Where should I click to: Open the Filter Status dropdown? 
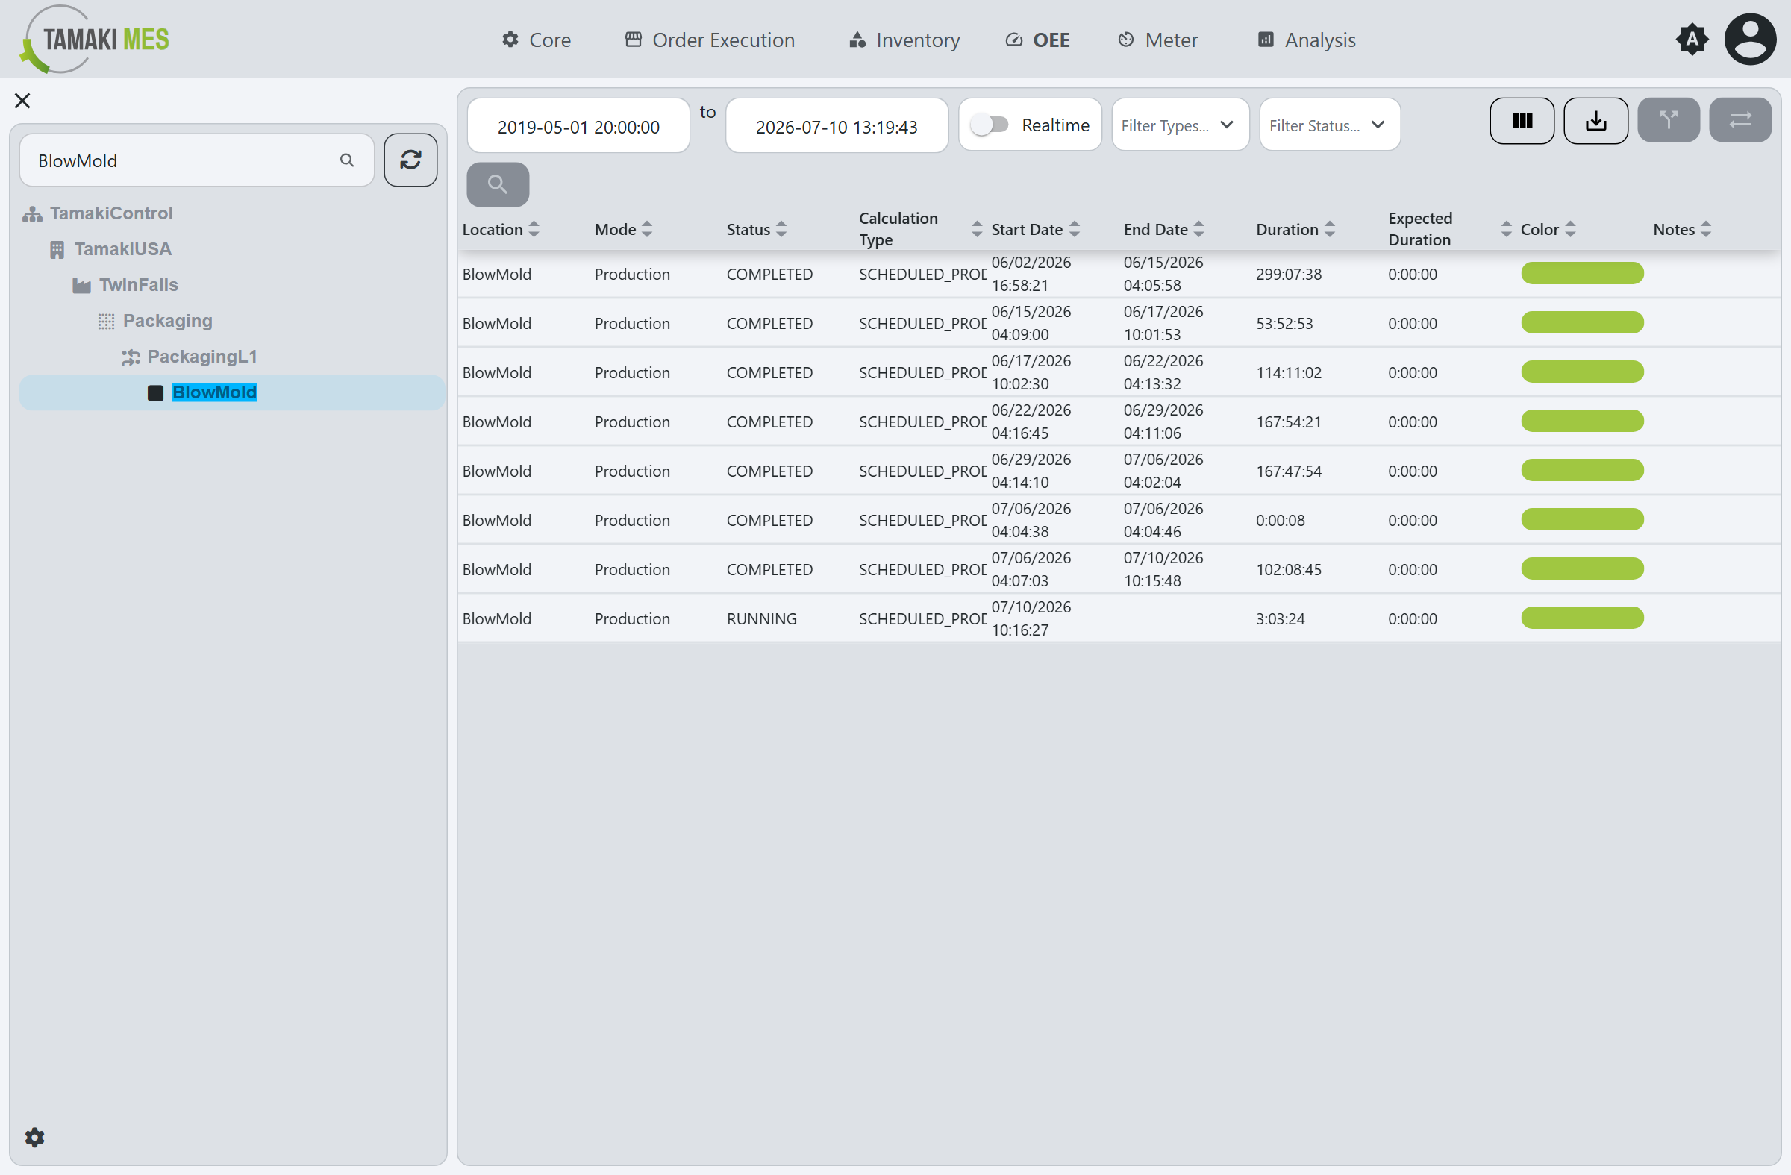pyautogui.click(x=1330, y=125)
